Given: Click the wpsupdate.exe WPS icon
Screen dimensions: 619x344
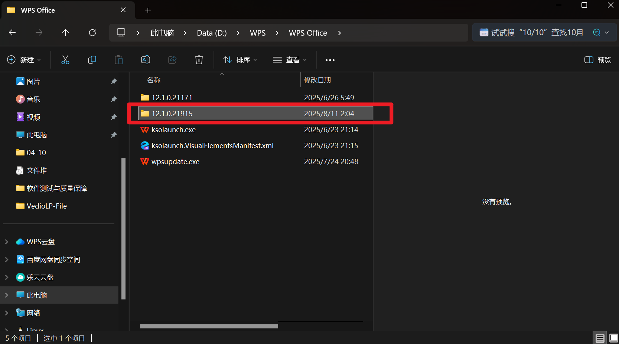Looking at the screenshot, I should pyautogui.click(x=145, y=161).
